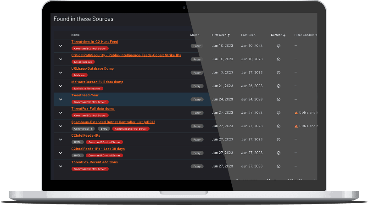Click the current check icon for Threatview.io row
Image resolution: width=368 pixels, height=205 pixels.
(279, 46)
